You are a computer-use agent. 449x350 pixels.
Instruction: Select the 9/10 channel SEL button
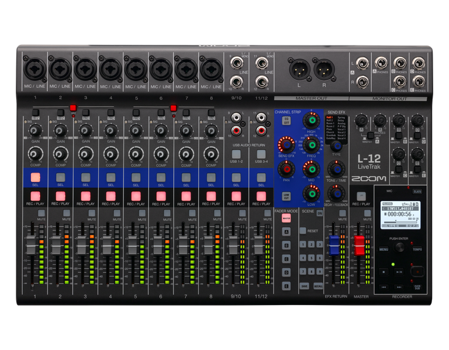[236, 177]
